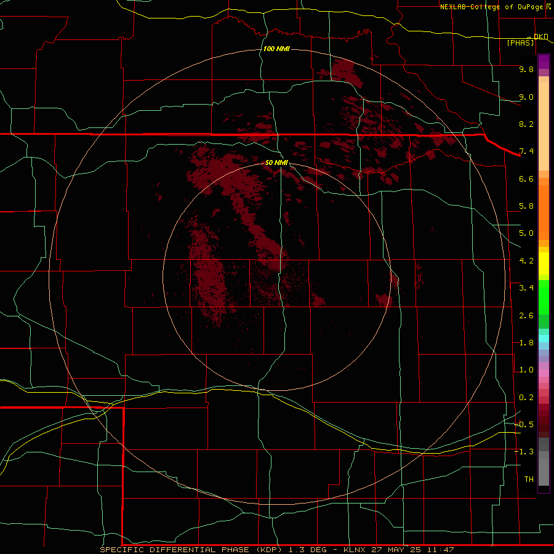The height and width of the screenshot is (554, 554).
Task: Click the 5.8 legend value
Action: tap(526, 206)
